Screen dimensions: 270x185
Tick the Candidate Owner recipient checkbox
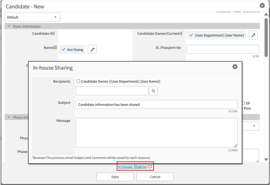click(78, 81)
